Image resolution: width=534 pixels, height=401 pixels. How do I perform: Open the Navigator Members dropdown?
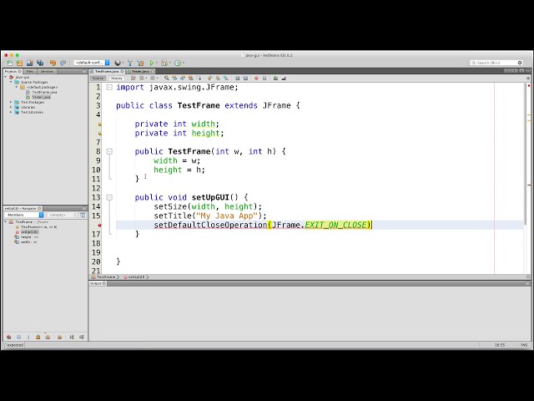click(24, 216)
